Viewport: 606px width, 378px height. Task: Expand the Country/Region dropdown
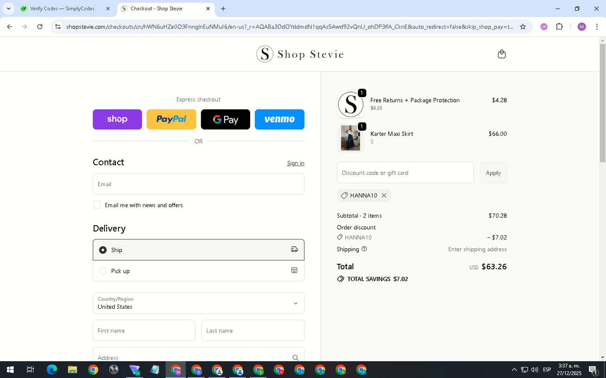point(198,303)
